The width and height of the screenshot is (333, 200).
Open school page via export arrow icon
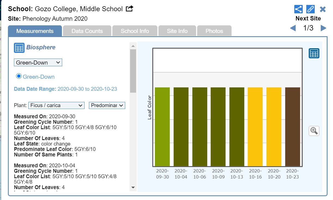[x=129, y=9]
